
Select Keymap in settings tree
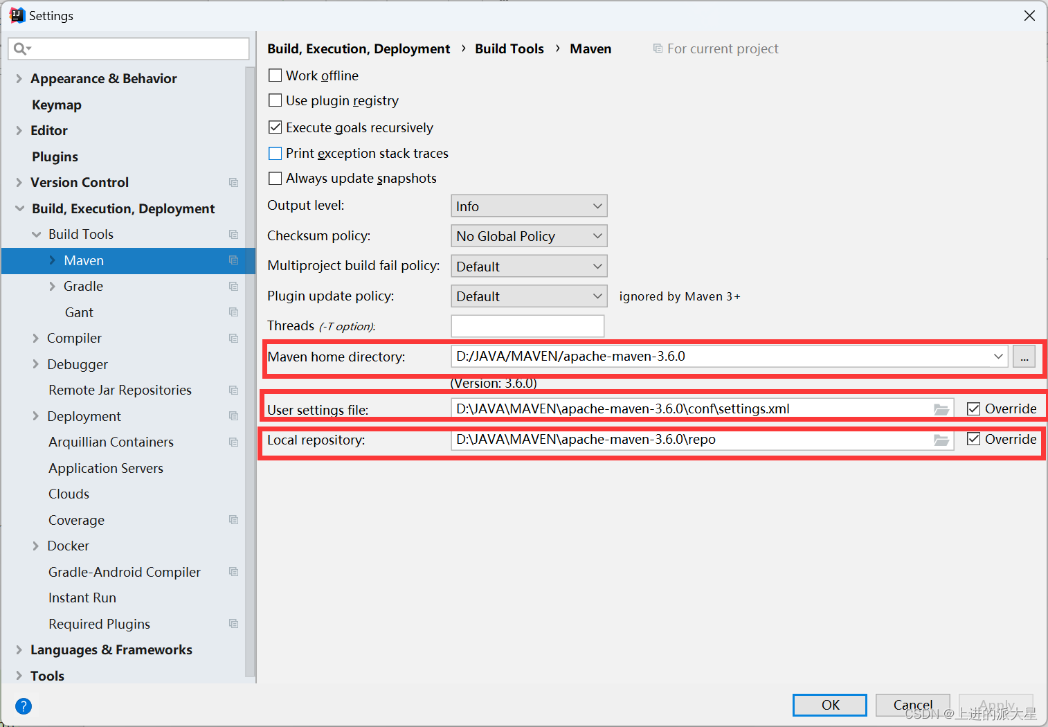point(57,105)
